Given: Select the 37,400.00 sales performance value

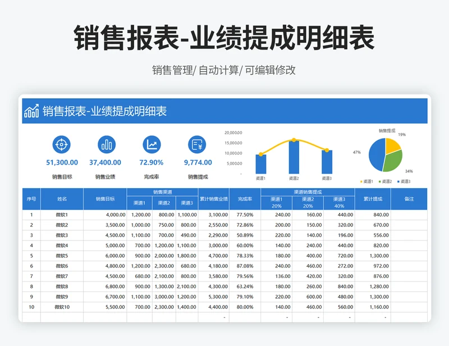Looking at the screenshot, I should coord(105,162).
